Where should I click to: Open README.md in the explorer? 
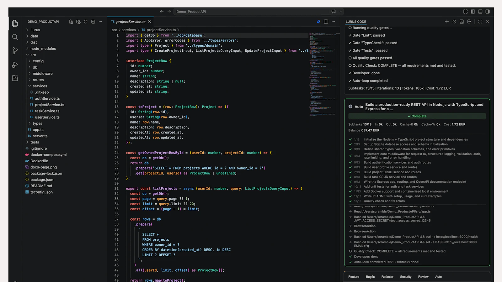click(x=41, y=186)
